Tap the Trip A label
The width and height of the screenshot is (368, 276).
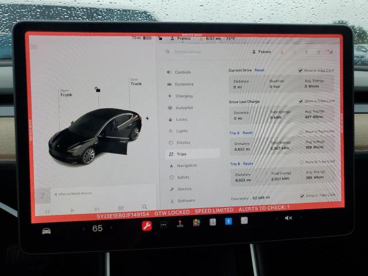[234, 133]
